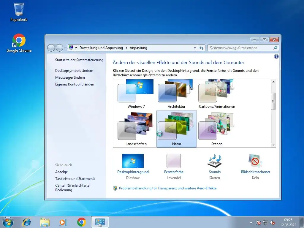304x228 pixels.
Task: Click the theme list scroll-up arrow
Action: [273, 82]
